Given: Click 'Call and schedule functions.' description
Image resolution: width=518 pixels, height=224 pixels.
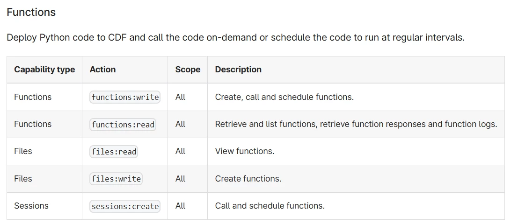Looking at the screenshot, I should [x=270, y=206].
